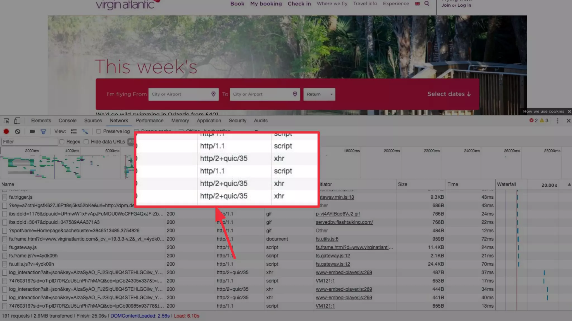Check the Regex filter option
Image resolution: width=572 pixels, height=321 pixels.
(62, 142)
